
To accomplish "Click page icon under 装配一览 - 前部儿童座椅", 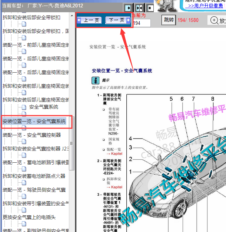I will [x=24, y=52].
